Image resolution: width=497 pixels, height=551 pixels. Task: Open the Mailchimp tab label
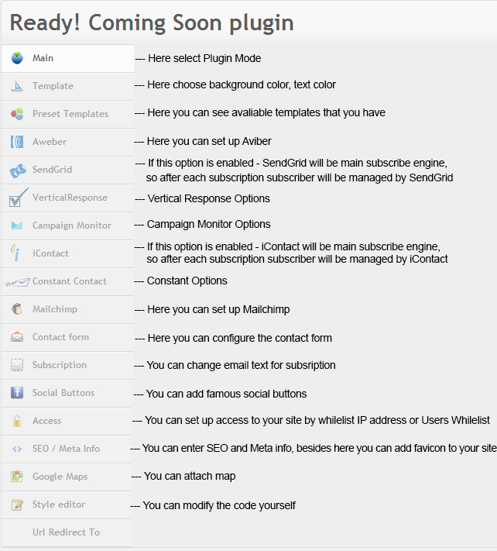coord(55,309)
